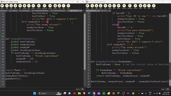Open Spotify from the taskbar
This screenshot has height=96, width=171.
104,93
